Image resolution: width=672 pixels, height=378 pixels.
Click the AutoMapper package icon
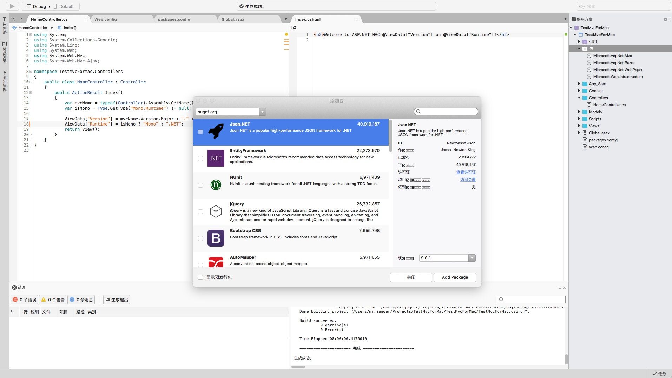pos(216,262)
